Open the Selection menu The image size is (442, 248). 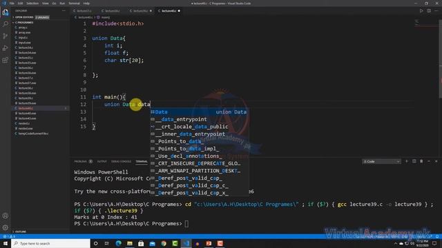tap(32, 3)
